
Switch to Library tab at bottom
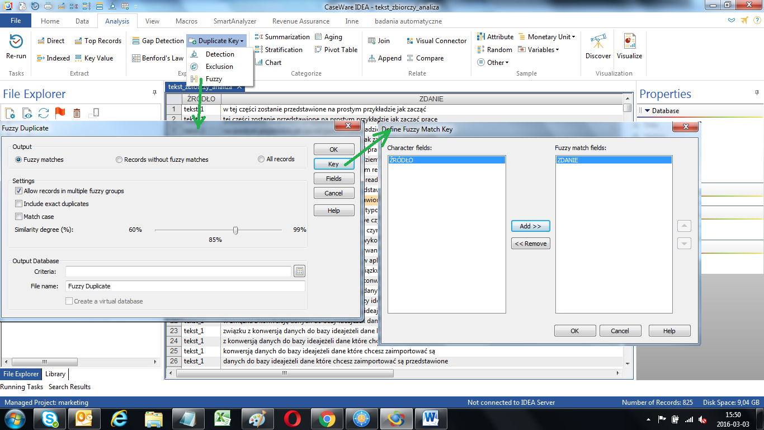(x=55, y=374)
